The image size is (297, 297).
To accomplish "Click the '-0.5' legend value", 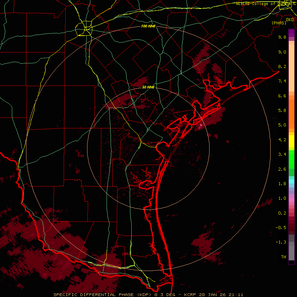I will click(281, 228).
